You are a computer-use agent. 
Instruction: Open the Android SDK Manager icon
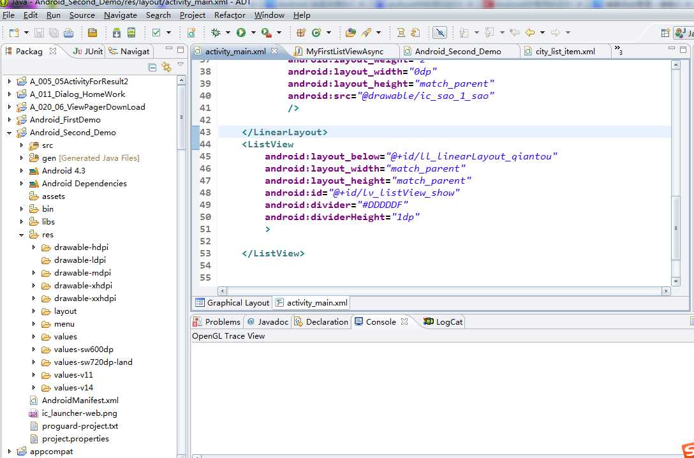(x=116, y=33)
